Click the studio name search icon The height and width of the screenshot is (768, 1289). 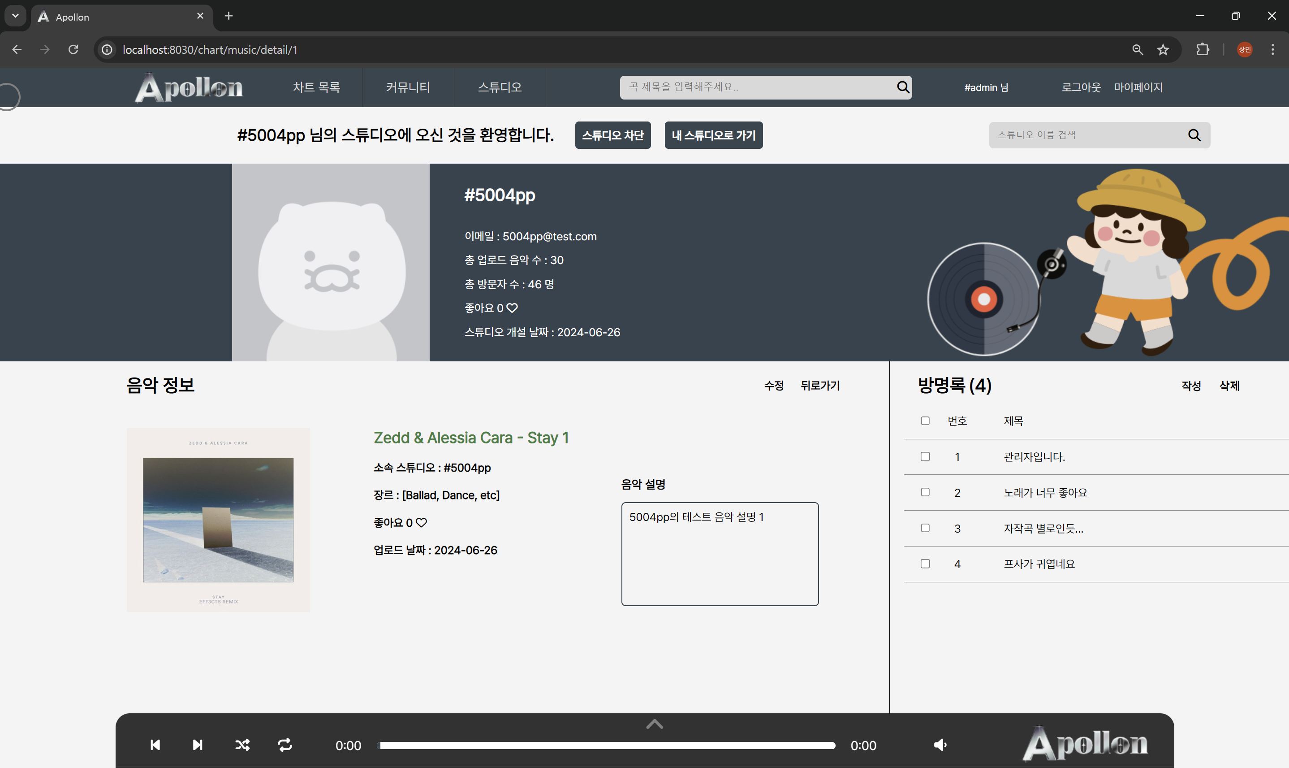click(1194, 135)
